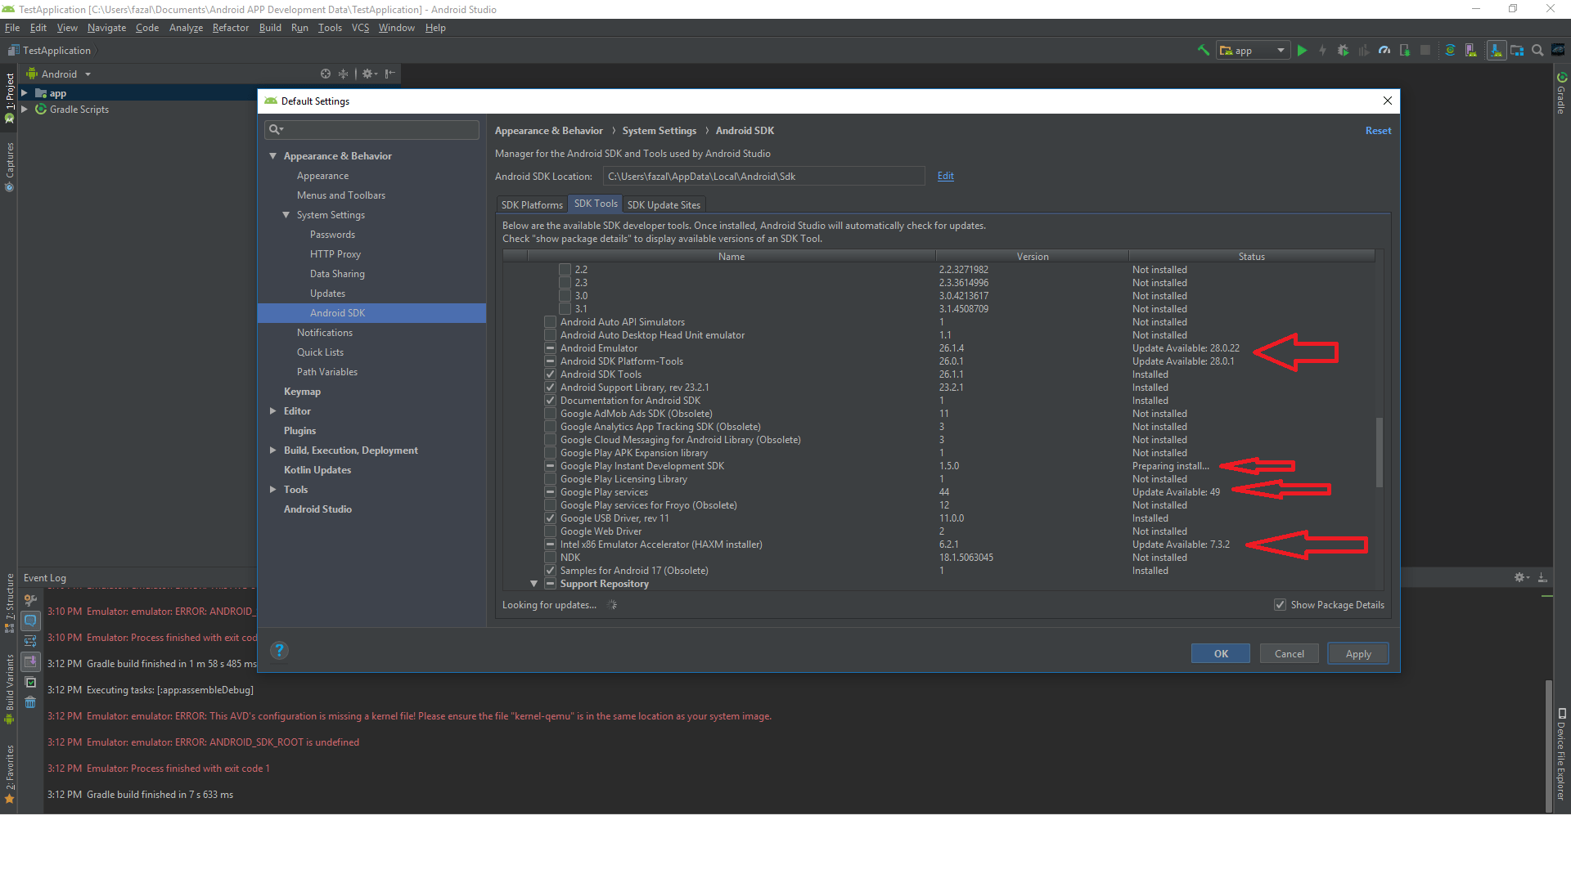1571x883 pixels.
Task: Click the Edit SDK location link
Action: tap(945, 176)
